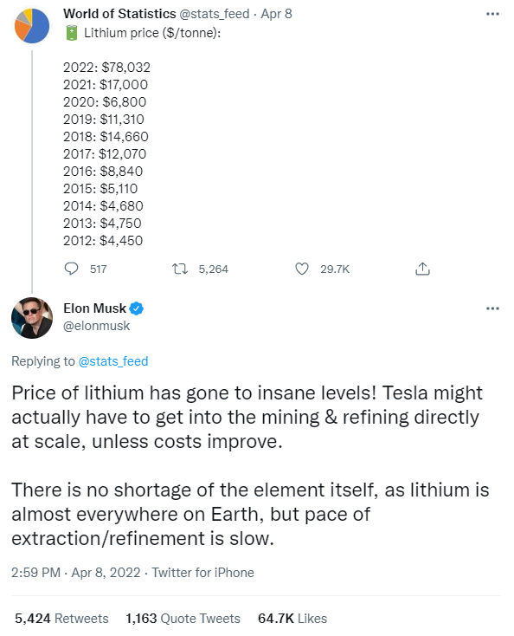Image resolution: width=514 pixels, height=636 pixels.
Task: Open the Apr 8 timestamp link
Action: (x=276, y=14)
